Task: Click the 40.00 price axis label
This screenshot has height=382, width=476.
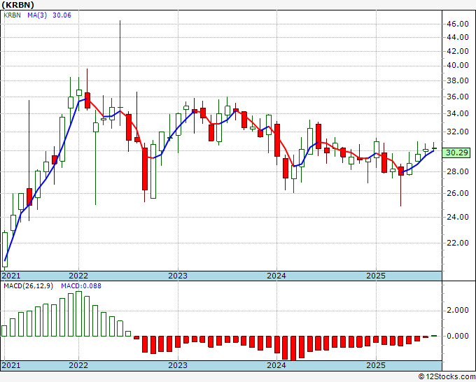Action: pyautogui.click(x=458, y=65)
